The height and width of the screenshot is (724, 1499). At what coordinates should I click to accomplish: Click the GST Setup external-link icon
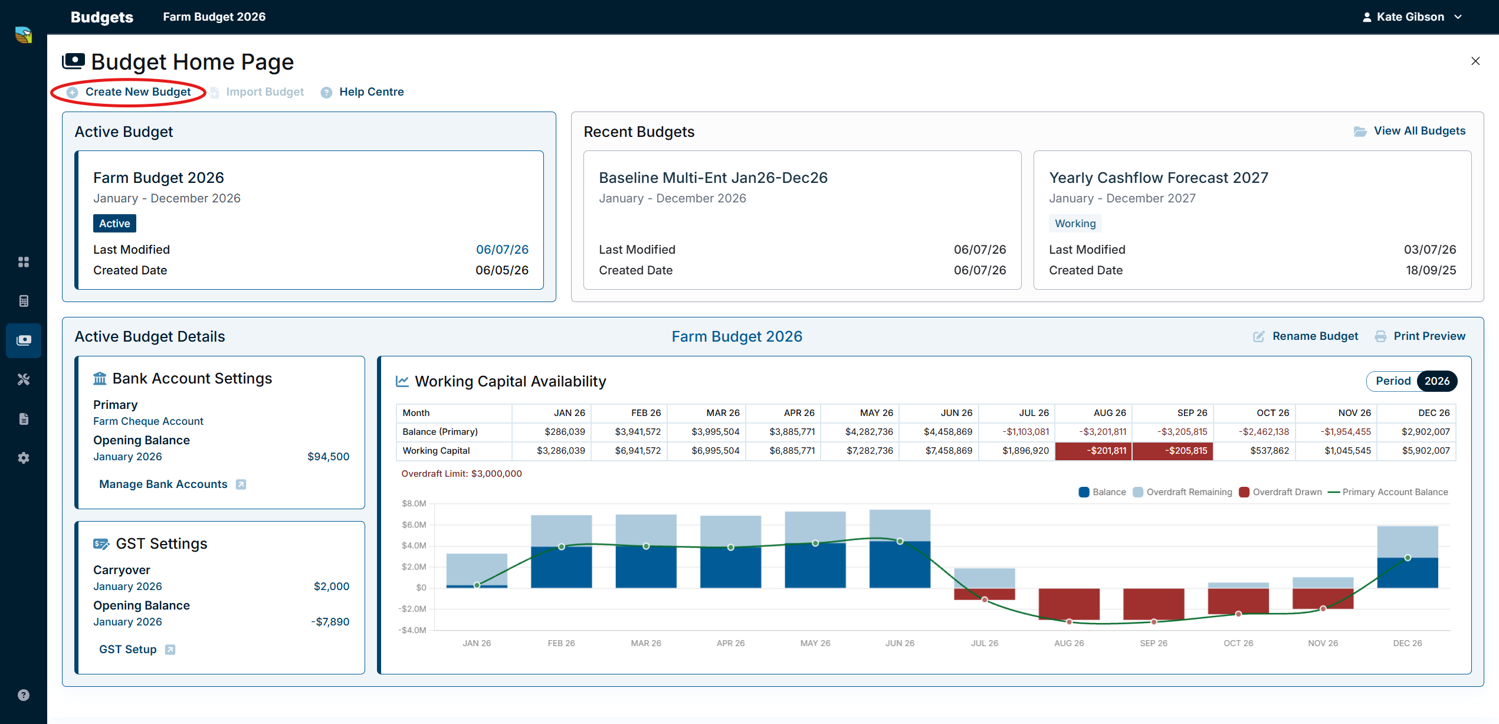pos(170,650)
